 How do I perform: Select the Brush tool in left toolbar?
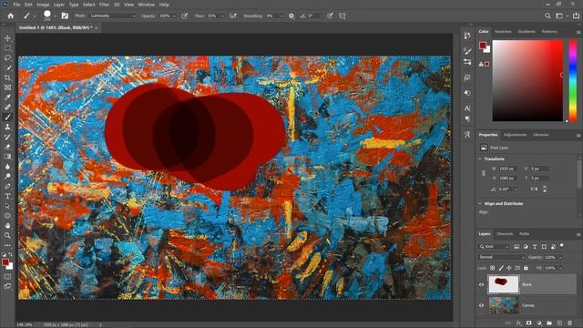click(x=7, y=118)
